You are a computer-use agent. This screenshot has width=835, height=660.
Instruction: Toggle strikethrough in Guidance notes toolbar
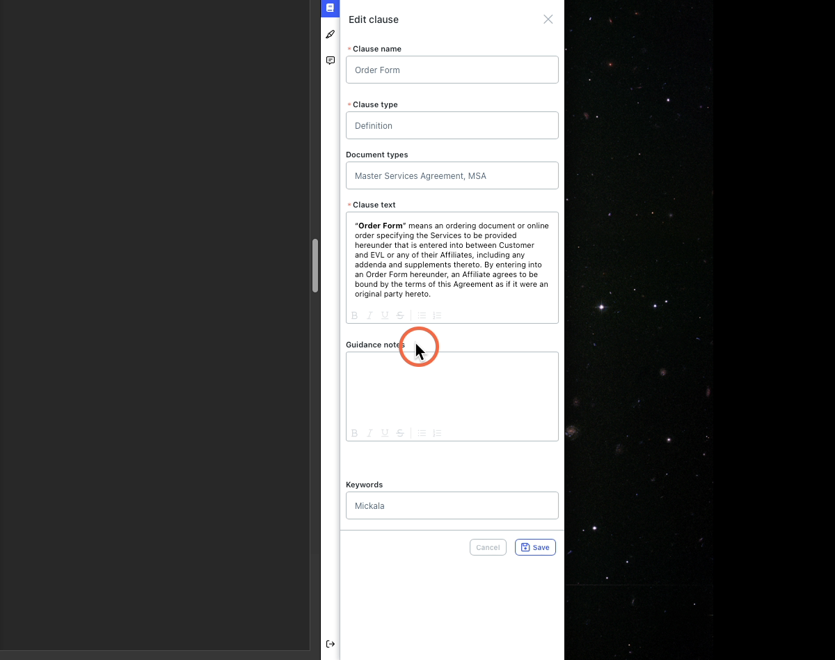400,433
